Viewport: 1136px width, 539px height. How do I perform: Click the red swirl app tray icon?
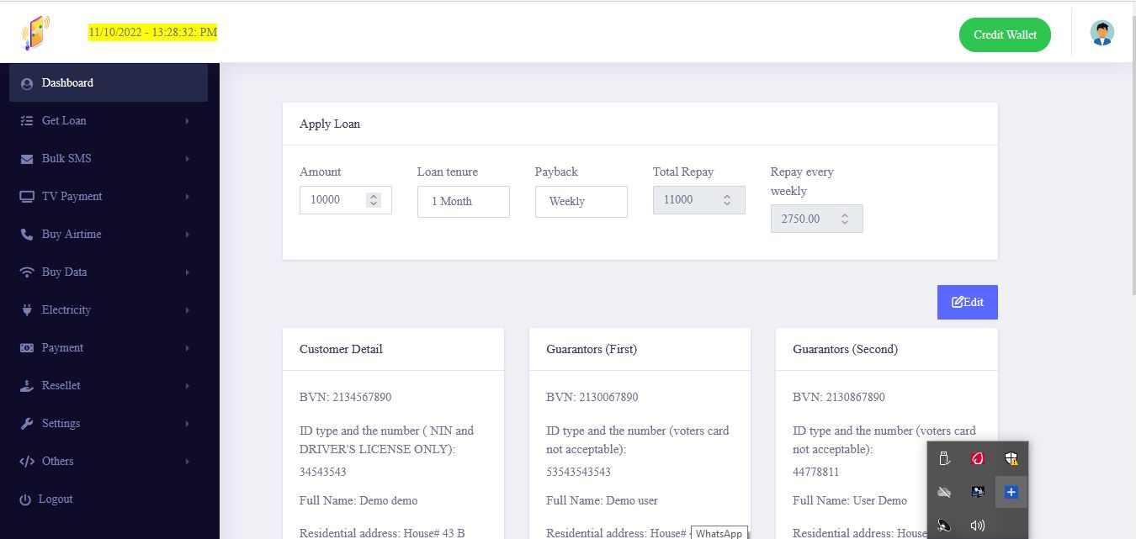pyautogui.click(x=978, y=458)
